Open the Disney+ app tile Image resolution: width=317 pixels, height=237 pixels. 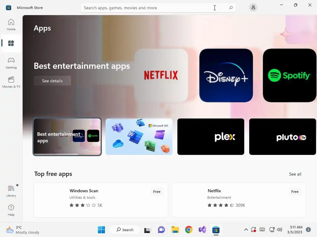click(226, 75)
